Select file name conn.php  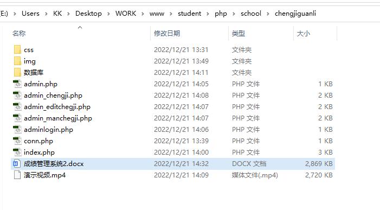coord(38,141)
